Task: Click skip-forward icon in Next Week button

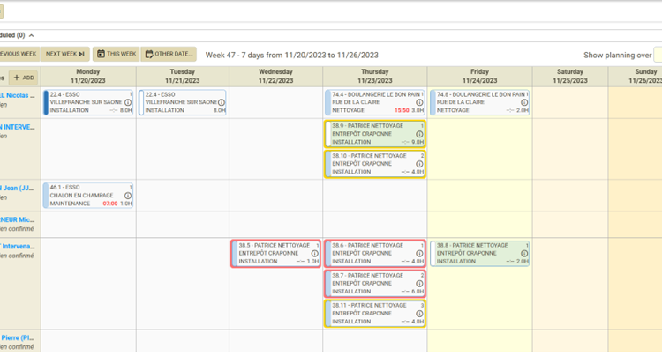Action: click(81, 54)
